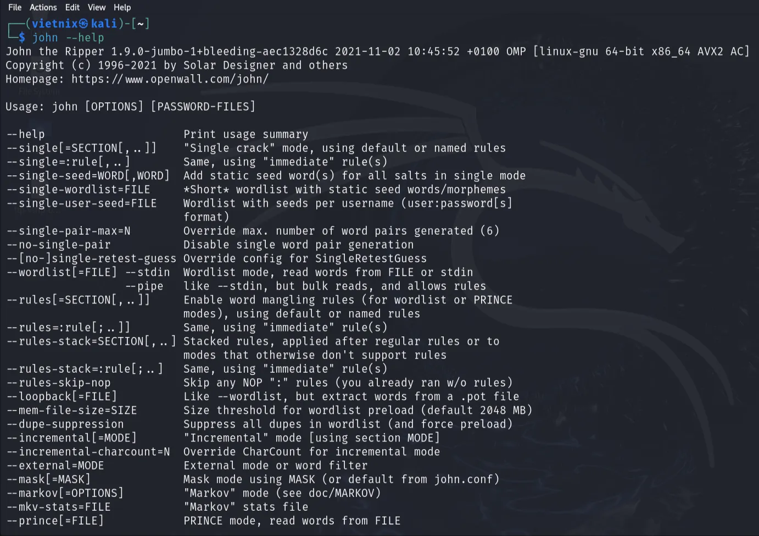Open the Edit menu
Image resolution: width=759 pixels, height=536 pixels.
pyautogui.click(x=72, y=7)
